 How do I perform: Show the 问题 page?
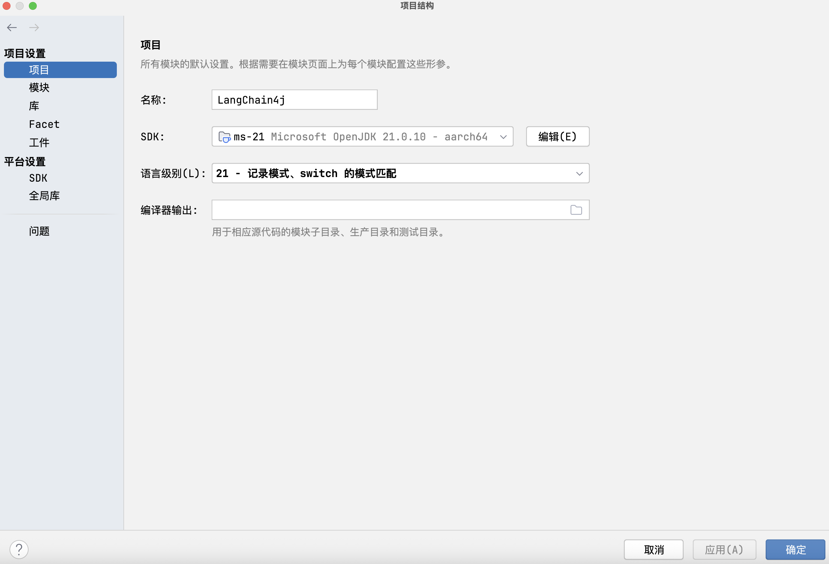coord(39,232)
